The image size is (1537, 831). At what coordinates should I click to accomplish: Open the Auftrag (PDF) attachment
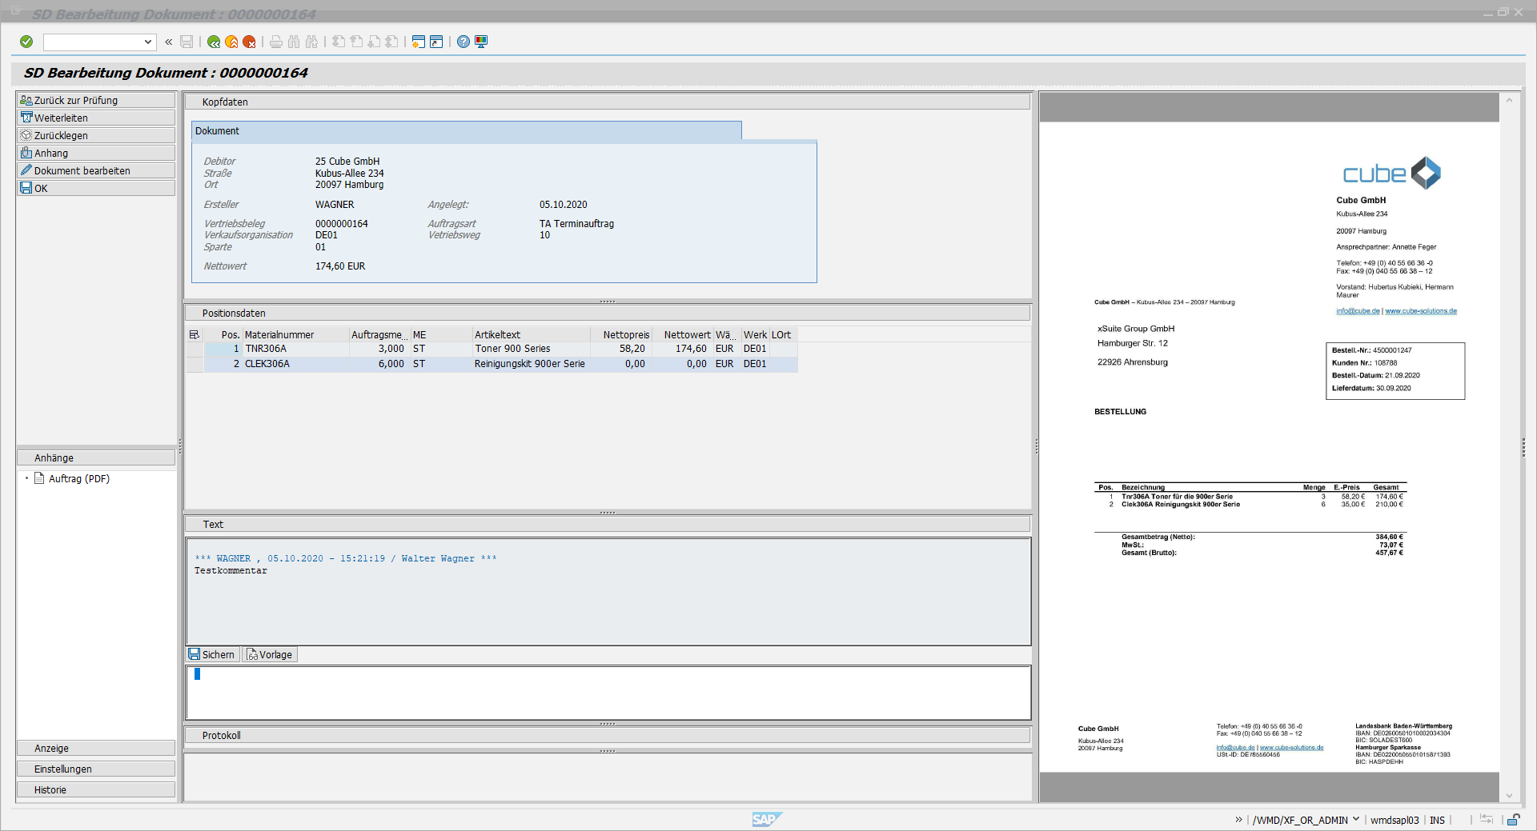click(x=78, y=478)
